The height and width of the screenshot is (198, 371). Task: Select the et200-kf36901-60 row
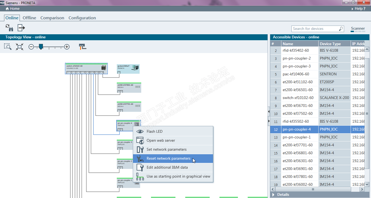tap(317, 169)
